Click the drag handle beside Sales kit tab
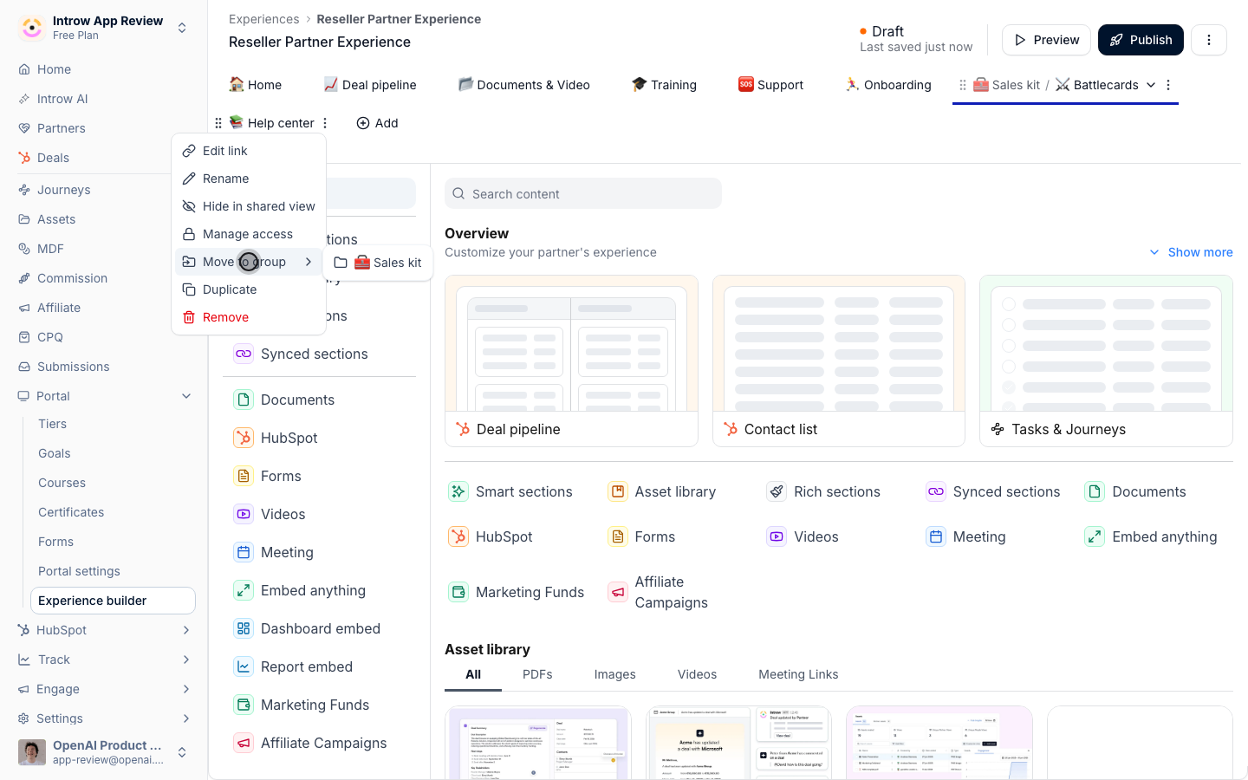 pos(962,85)
